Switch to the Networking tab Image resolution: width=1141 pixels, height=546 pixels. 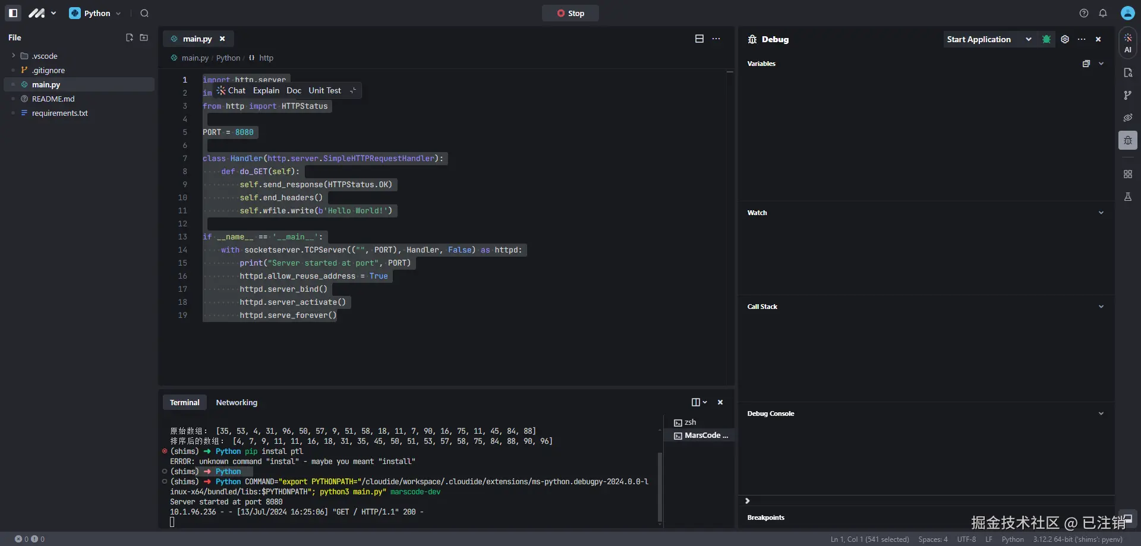(237, 402)
